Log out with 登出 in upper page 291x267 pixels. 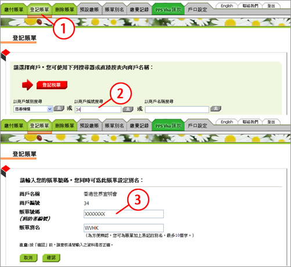(x=271, y=6)
